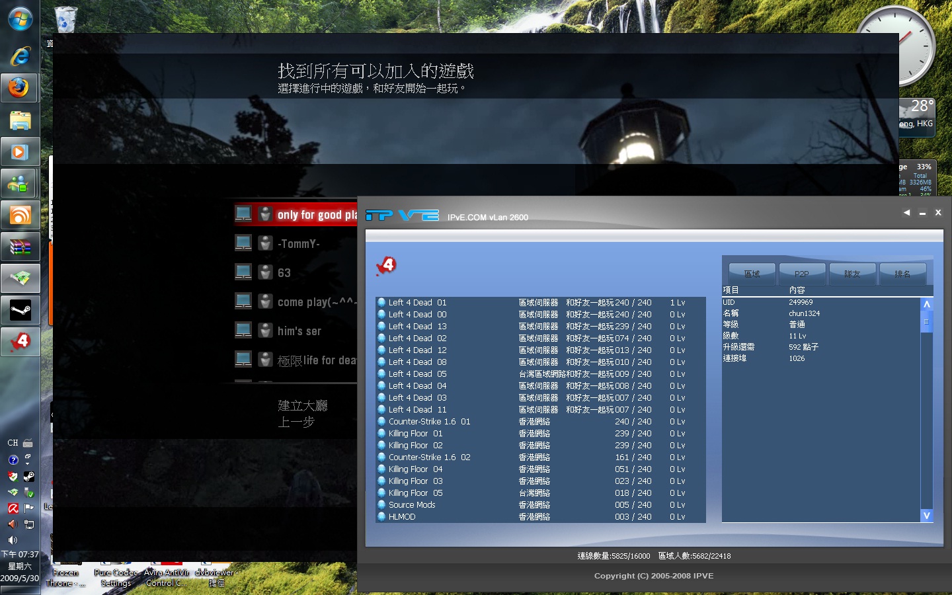Viewport: 952px width, 595px height.
Task: Switch to Left 4 Dead taskbar button
Action: tap(20, 342)
